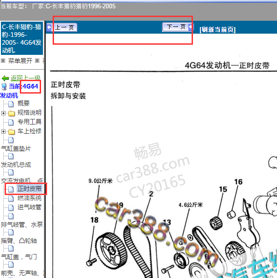Click part number 15 in diagram
Image resolution: width=277 pixels, height=278 pixels.
[223, 189]
